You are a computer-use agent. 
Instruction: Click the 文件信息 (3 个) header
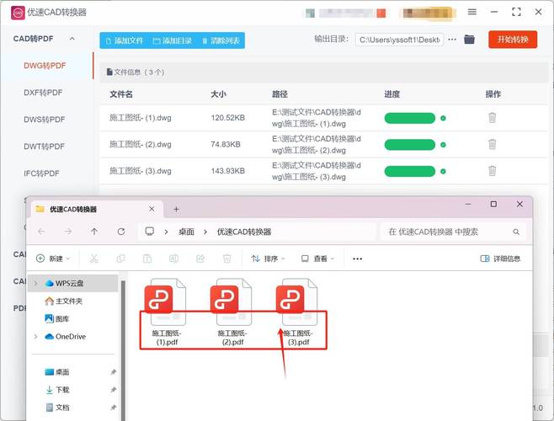[136, 72]
